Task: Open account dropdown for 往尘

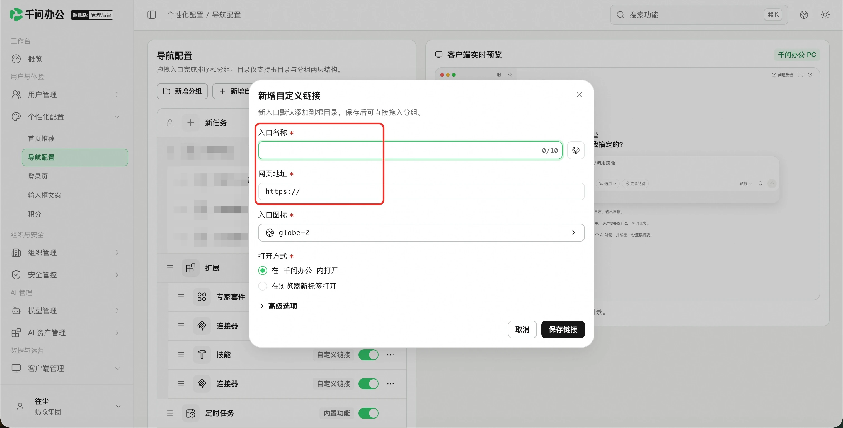Action: [x=118, y=406]
